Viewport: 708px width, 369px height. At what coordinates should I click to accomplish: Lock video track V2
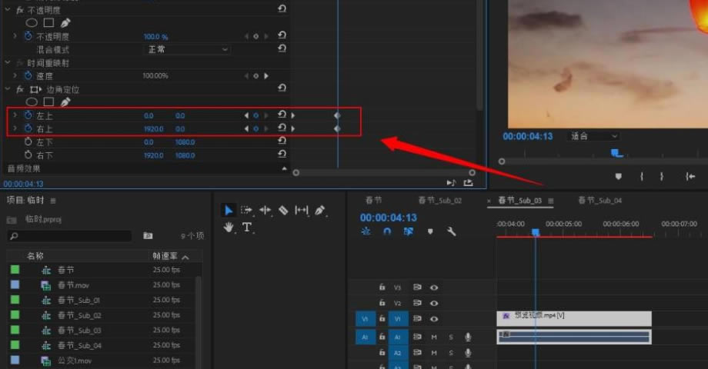(x=382, y=303)
